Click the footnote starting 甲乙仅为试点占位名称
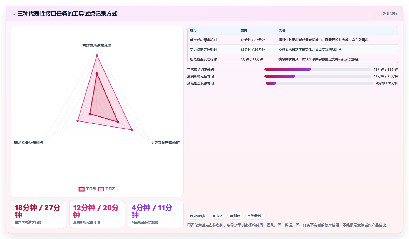 [287, 225]
